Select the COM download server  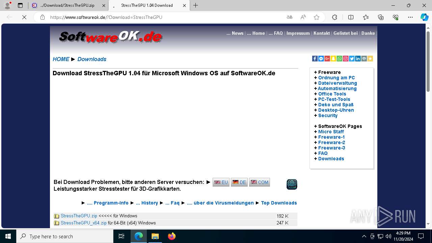[260, 182]
